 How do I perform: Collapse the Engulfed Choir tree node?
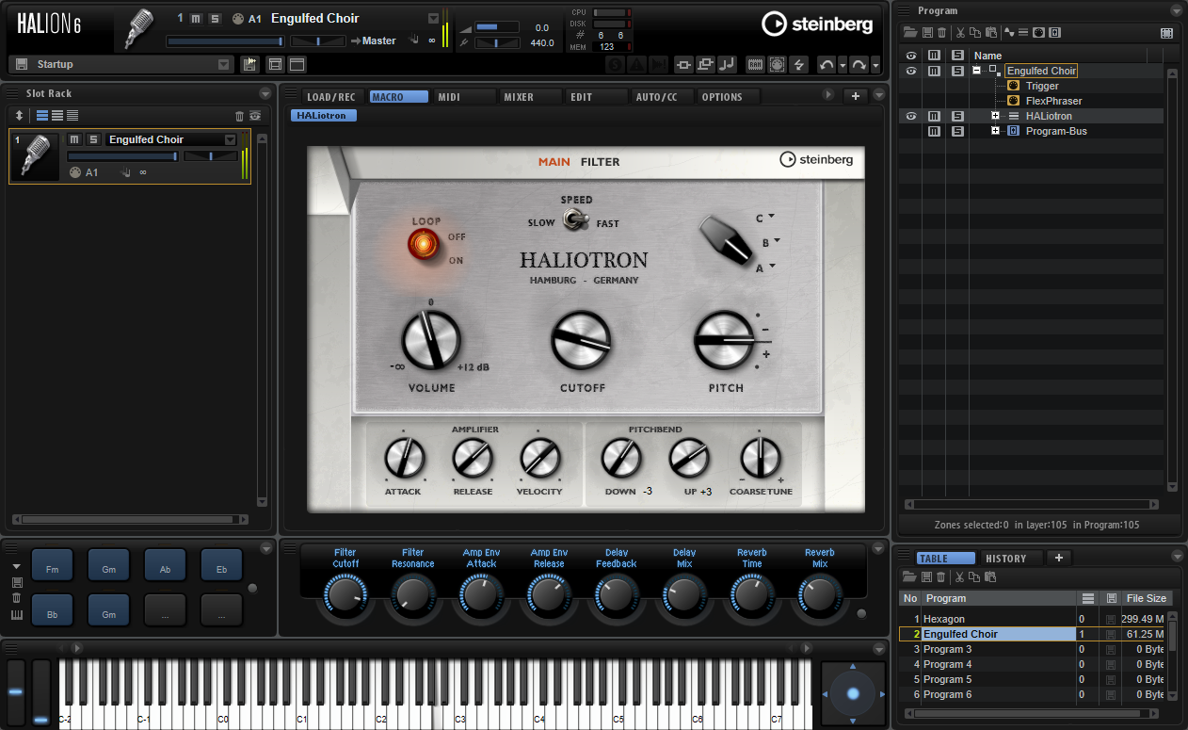pos(977,71)
